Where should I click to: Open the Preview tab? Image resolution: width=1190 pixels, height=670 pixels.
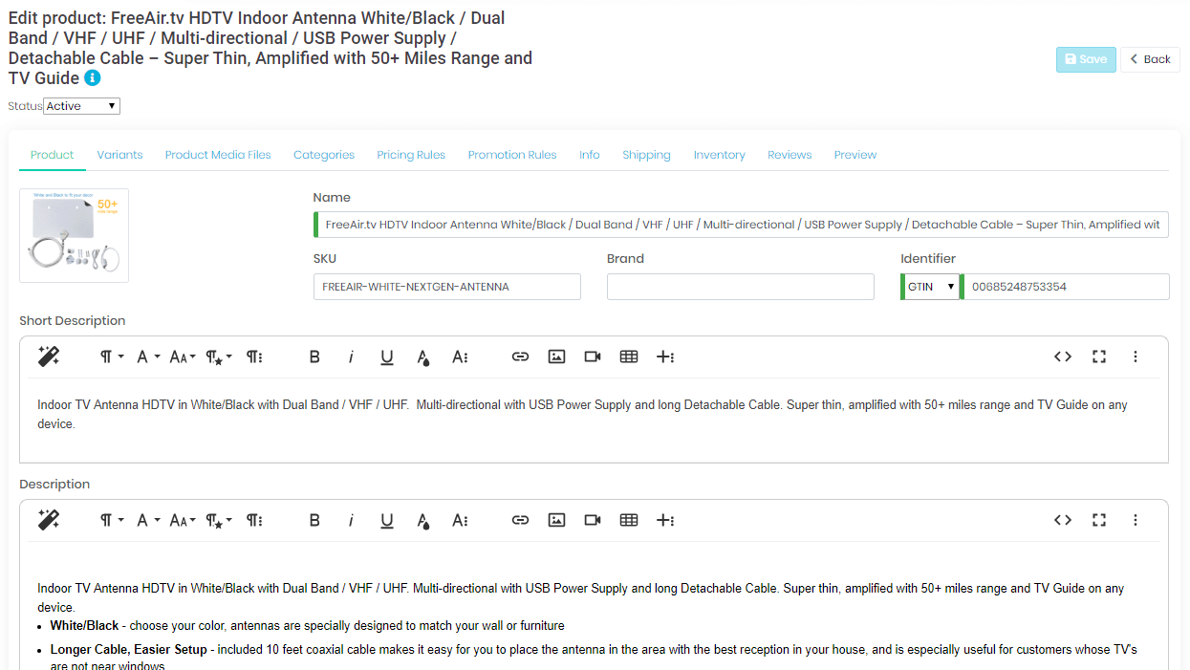(855, 155)
